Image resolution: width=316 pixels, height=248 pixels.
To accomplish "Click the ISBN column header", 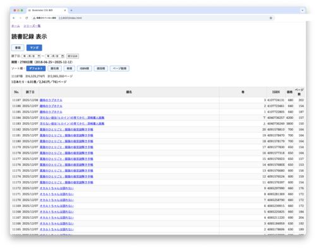I will tap(276, 92).
